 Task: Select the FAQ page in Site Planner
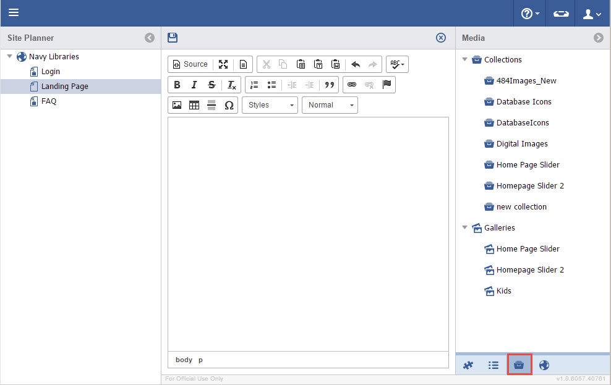(49, 101)
